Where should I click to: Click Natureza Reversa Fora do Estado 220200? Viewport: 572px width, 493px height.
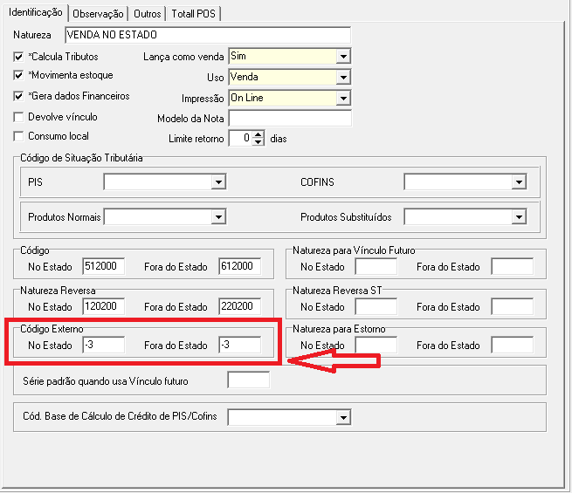click(240, 306)
